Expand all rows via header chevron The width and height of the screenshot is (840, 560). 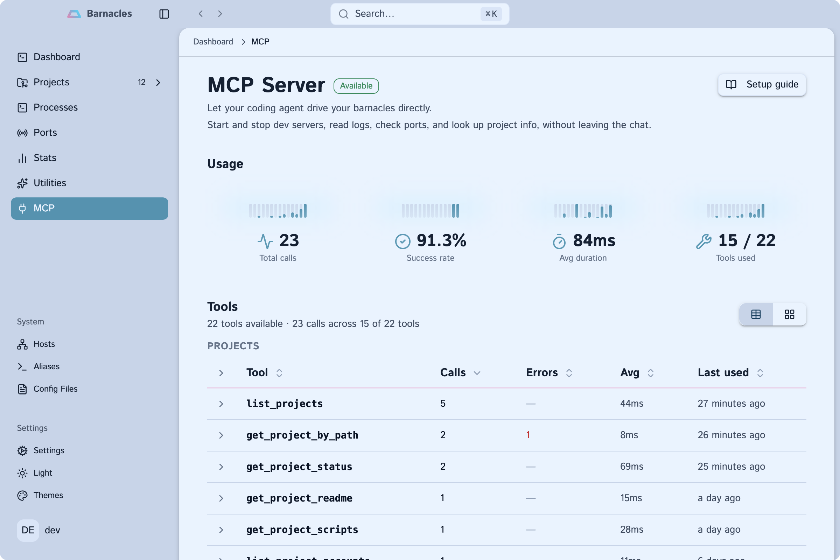coord(221,373)
